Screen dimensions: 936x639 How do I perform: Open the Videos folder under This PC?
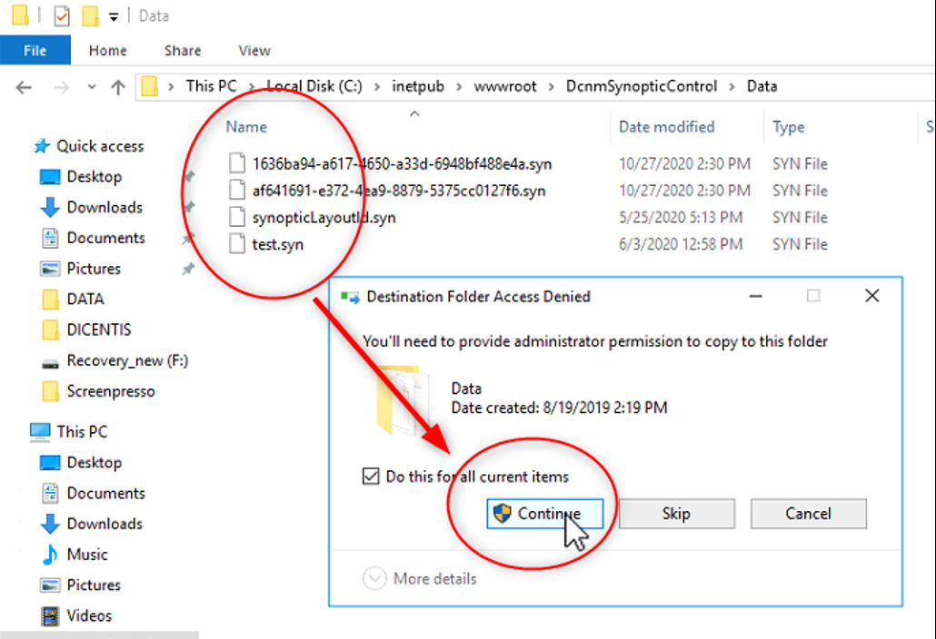(89, 615)
